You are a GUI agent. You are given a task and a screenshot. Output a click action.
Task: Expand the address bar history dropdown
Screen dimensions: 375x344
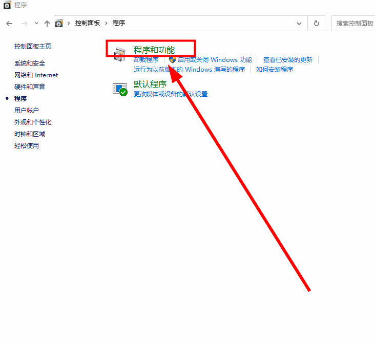click(299, 24)
